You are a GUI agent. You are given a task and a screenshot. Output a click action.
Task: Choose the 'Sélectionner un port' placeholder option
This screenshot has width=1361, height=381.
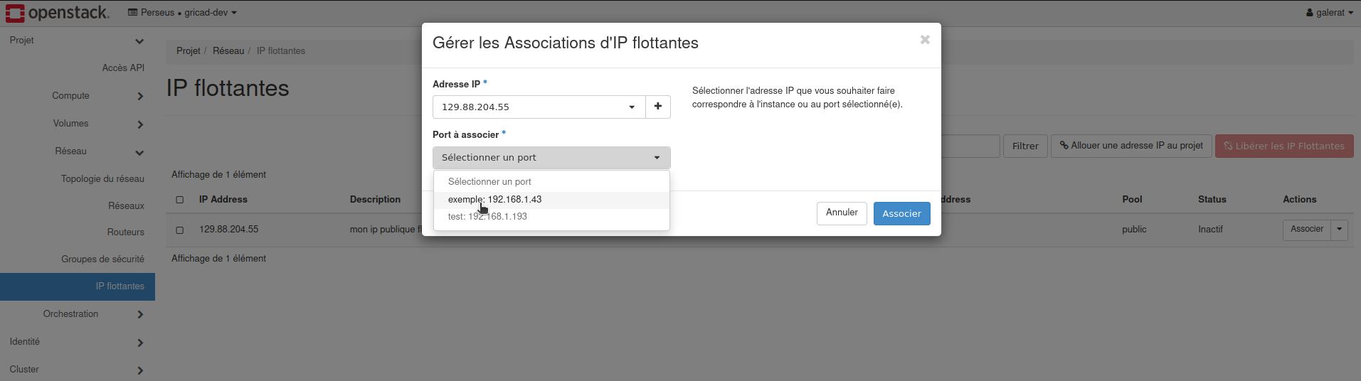tap(551, 182)
